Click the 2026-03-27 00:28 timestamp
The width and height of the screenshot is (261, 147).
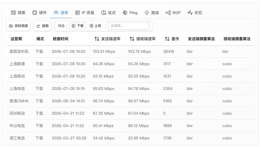pos(69,138)
